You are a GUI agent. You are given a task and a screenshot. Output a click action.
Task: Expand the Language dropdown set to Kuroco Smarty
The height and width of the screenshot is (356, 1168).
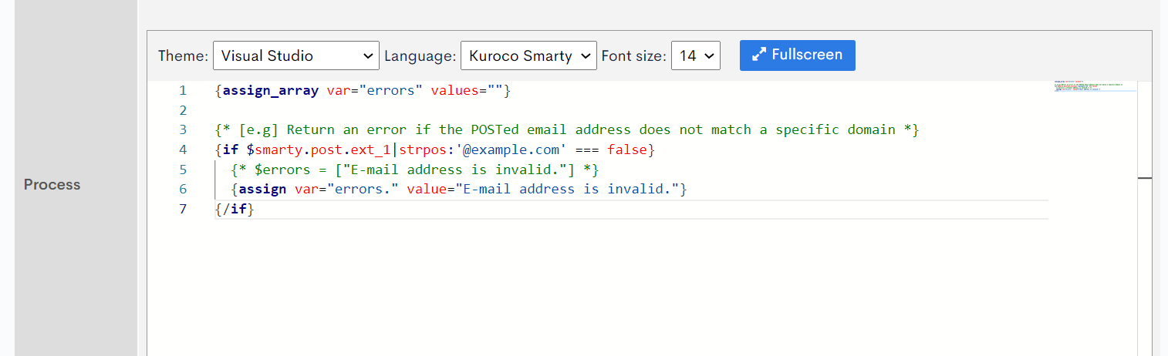pos(528,55)
